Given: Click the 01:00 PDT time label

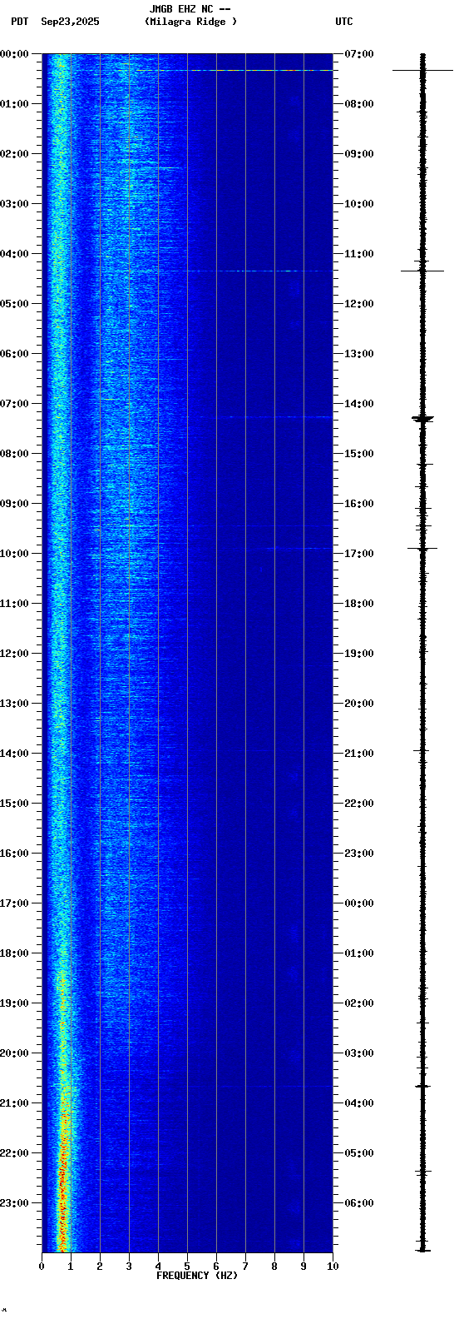Looking at the screenshot, I should (x=14, y=104).
